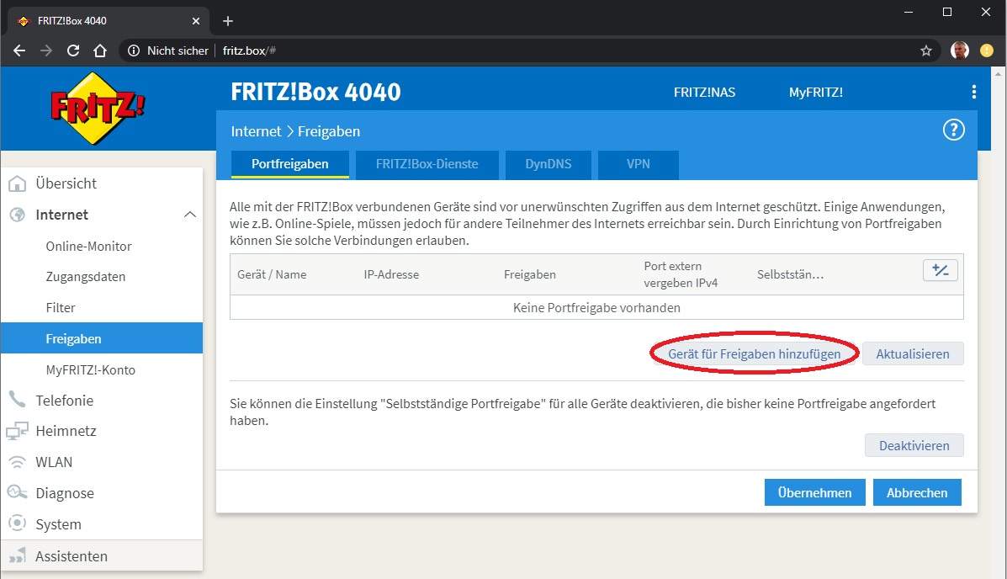Collapse the Internet menu section
The width and height of the screenshot is (1007, 579).
coord(190,215)
